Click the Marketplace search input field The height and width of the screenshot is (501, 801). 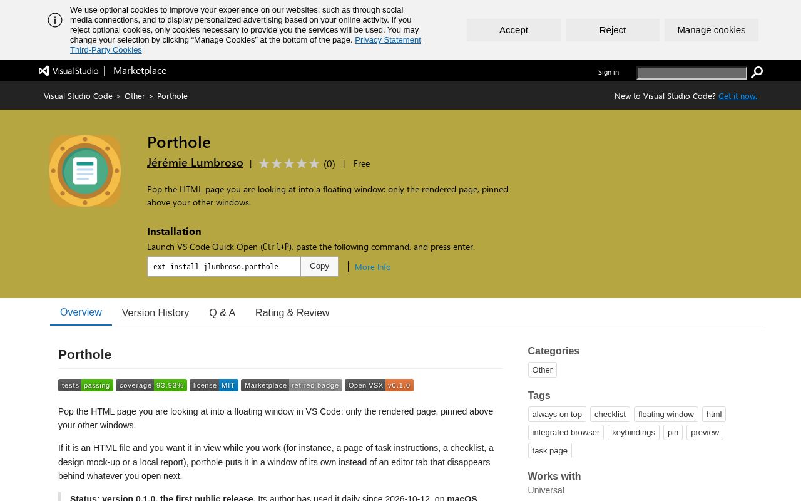coord(692,73)
